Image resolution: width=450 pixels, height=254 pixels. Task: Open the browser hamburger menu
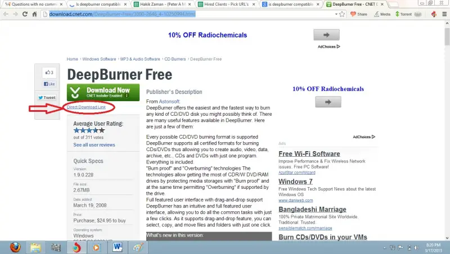coord(444,14)
